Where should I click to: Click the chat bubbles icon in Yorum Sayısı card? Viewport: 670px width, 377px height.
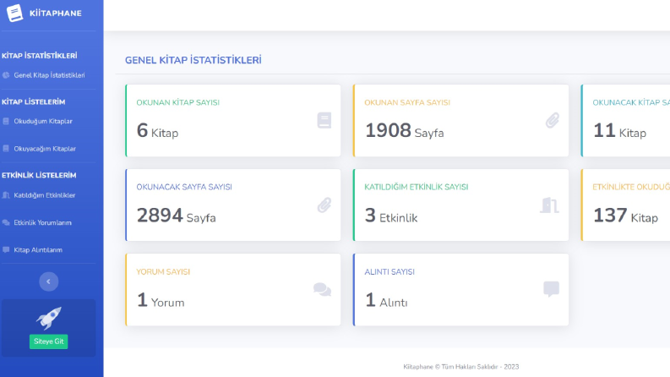click(x=322, y=290)
